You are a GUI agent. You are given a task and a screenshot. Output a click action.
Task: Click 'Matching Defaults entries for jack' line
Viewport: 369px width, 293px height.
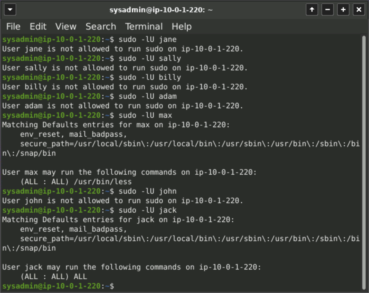118,220
